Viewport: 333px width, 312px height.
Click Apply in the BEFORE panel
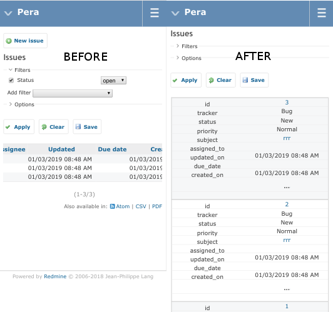tap(19, 127)
